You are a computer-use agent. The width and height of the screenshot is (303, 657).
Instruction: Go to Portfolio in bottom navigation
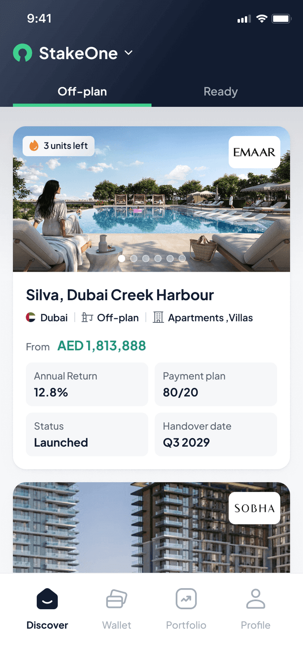[186, 609]
